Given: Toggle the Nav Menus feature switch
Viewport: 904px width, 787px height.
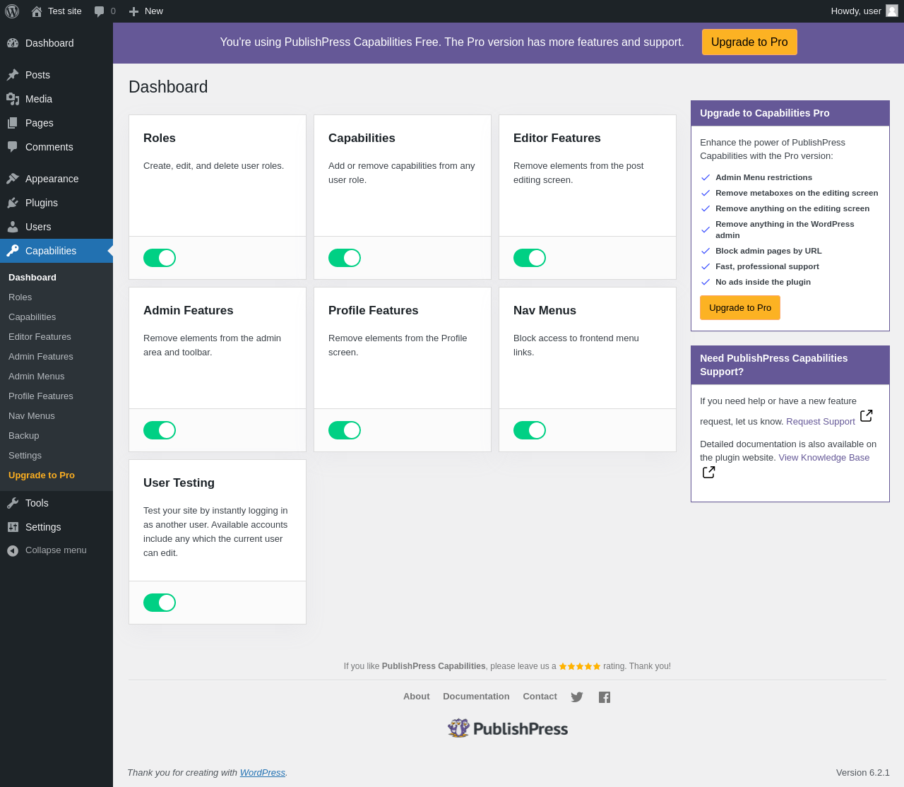Looking at the screenshot, I should [530, 430].
